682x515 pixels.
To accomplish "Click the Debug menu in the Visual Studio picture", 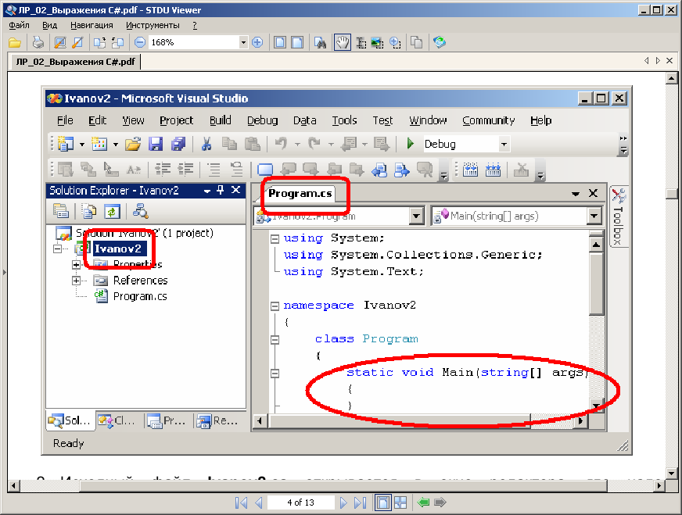I will pos(262,120).
